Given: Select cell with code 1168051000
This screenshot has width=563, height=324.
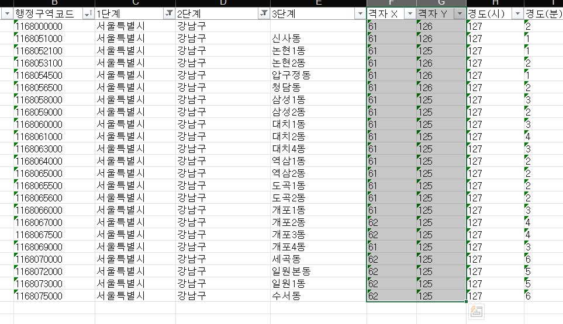Looking at the screenshot, I should coord(54,39).
